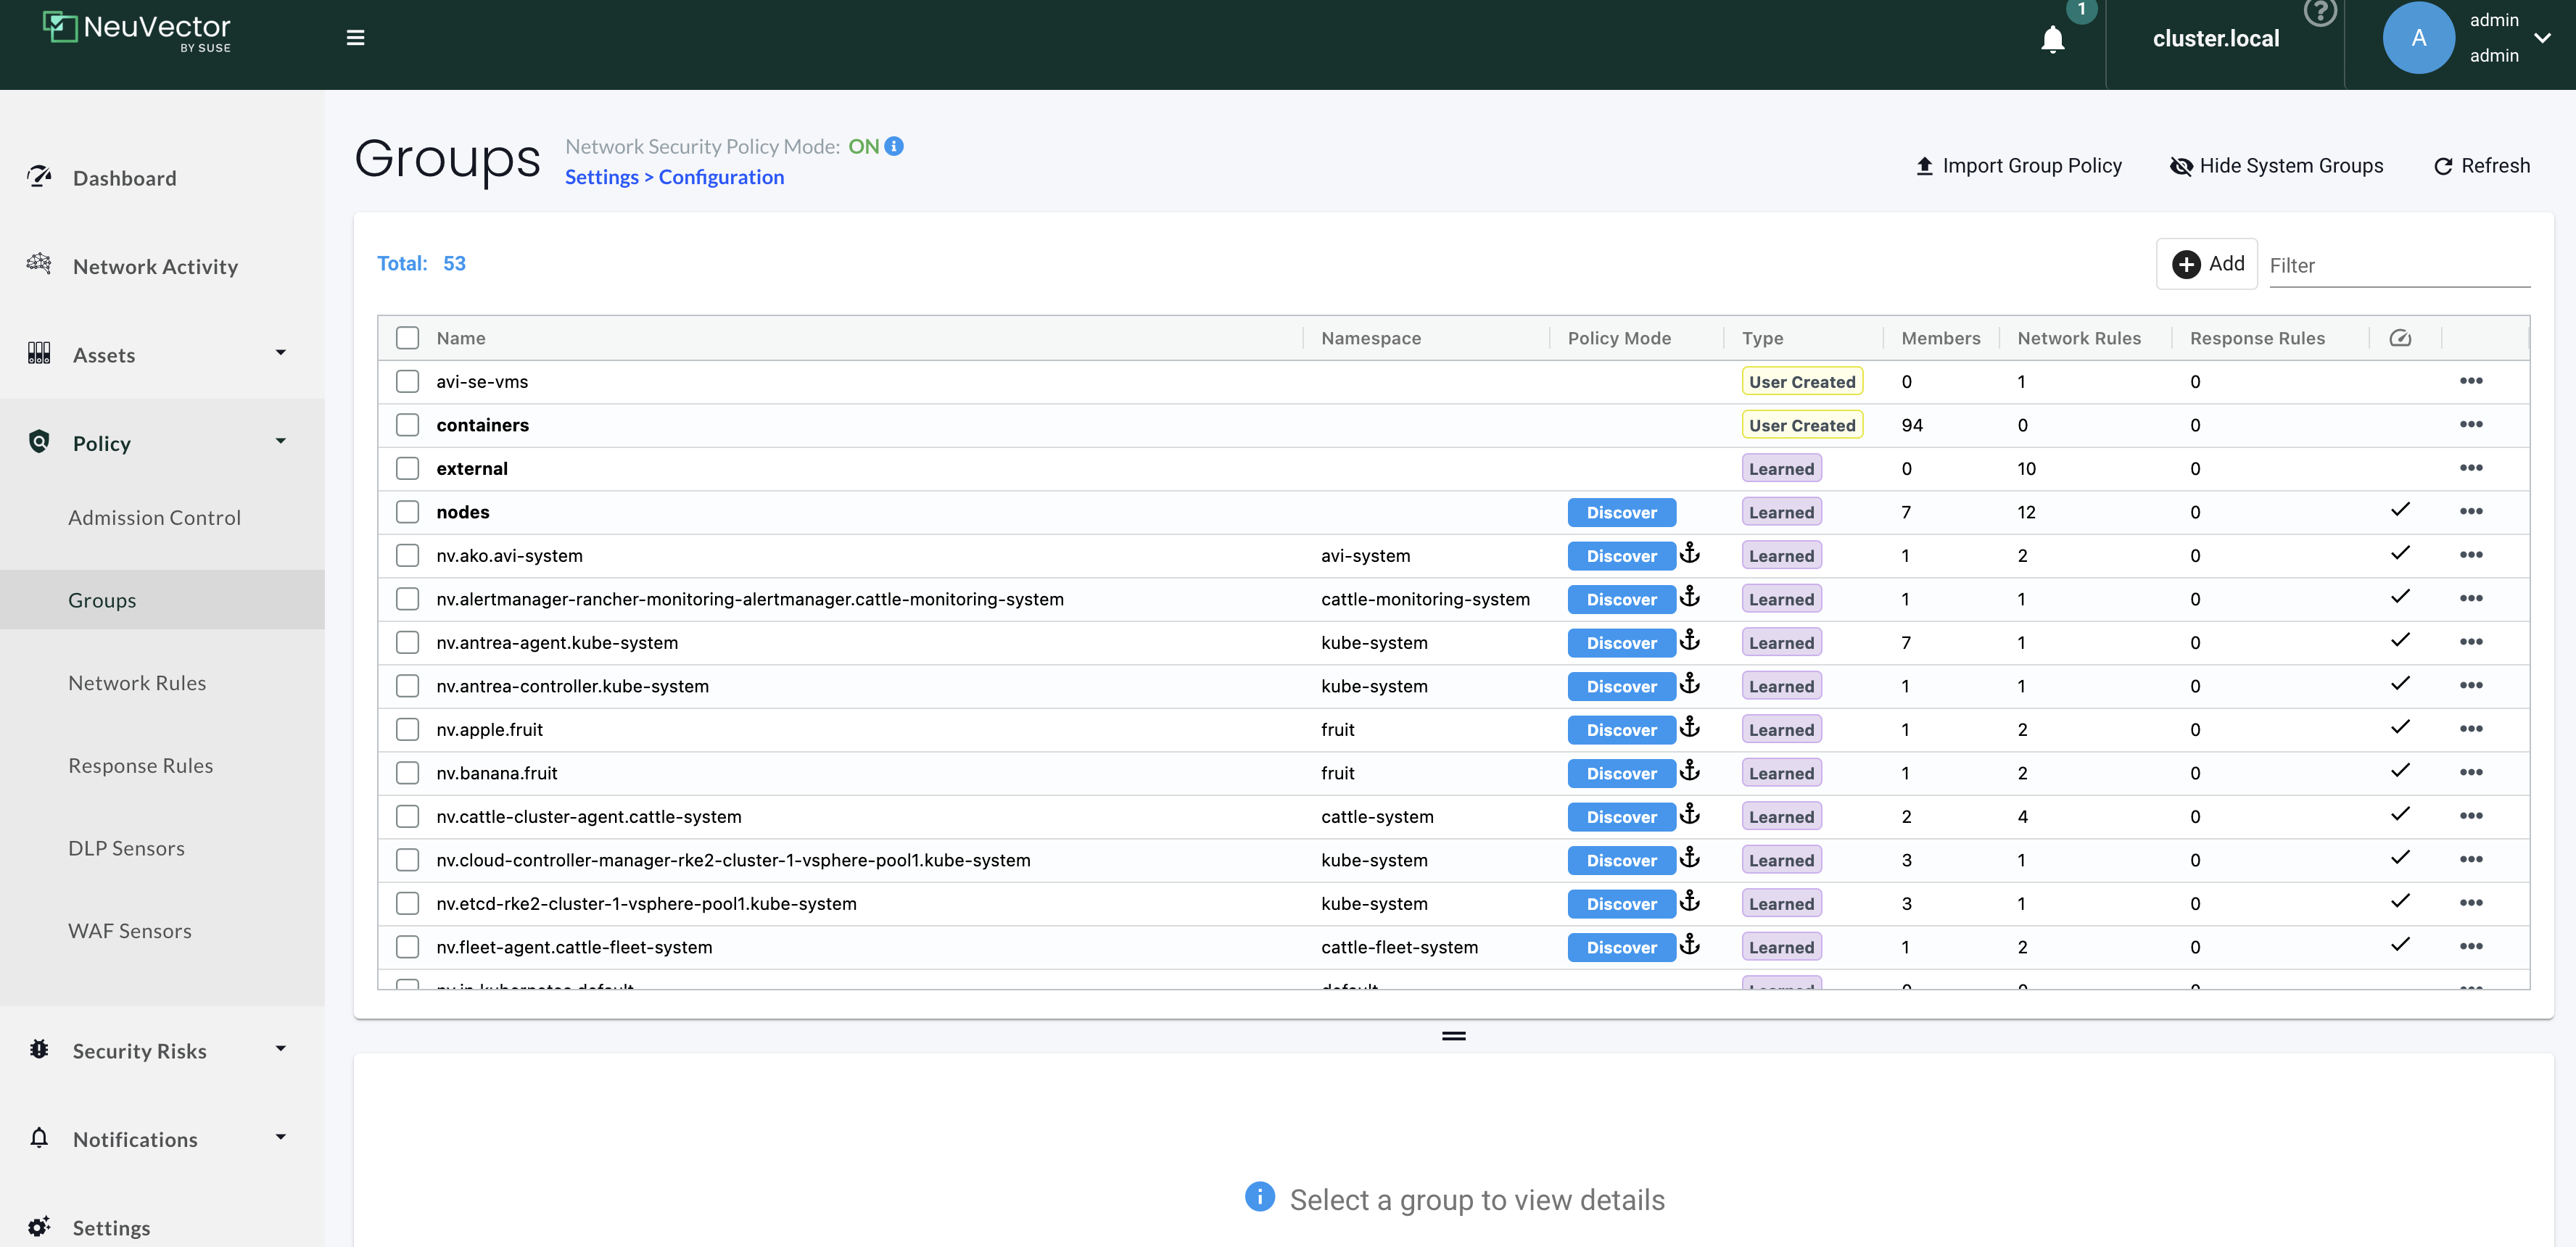
Task: Open actions menu for nv.ako.avi-system row
Action: coord(2471,555)
